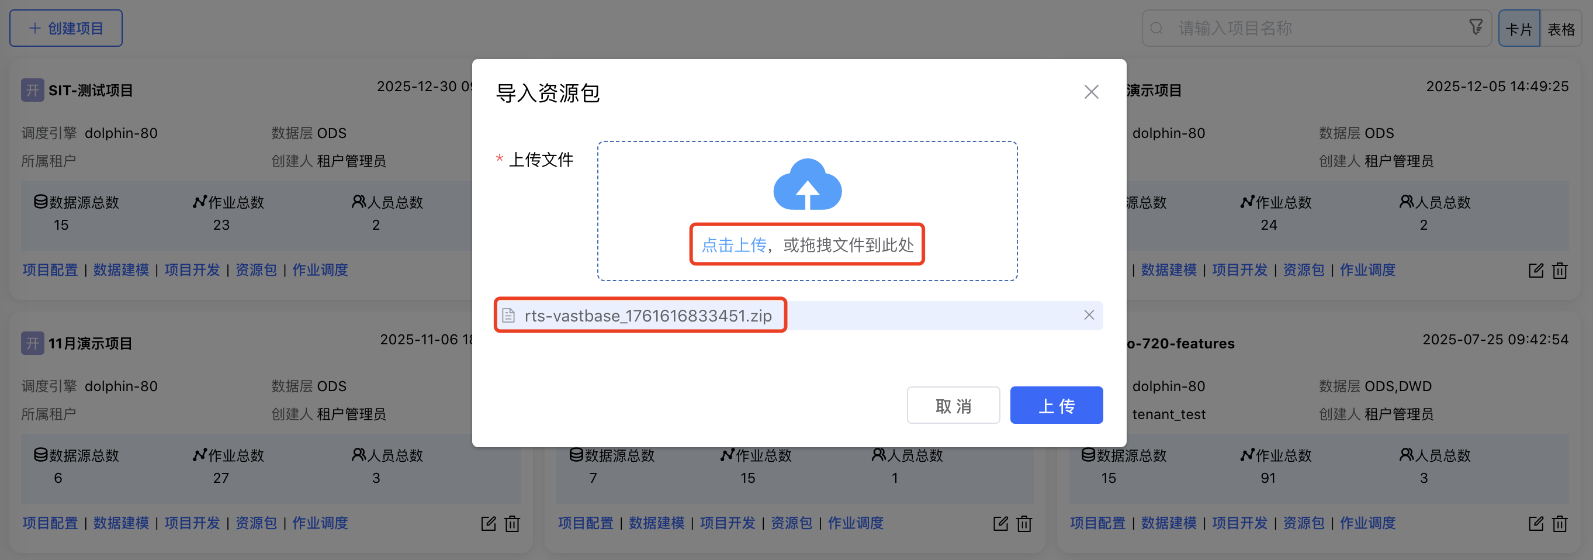
Task: Open 作业调度 for SIT-测试项目
Action: pos(320,270)
